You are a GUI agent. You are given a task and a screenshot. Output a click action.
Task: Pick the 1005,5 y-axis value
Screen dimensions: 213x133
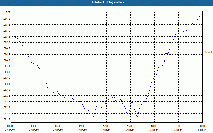[x=6, y=31]
